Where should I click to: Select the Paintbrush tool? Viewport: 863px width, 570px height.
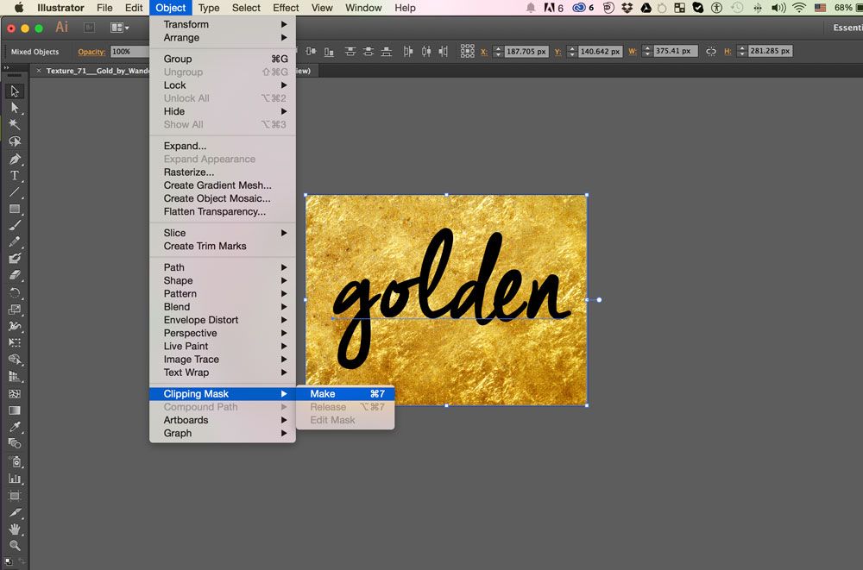15,225
